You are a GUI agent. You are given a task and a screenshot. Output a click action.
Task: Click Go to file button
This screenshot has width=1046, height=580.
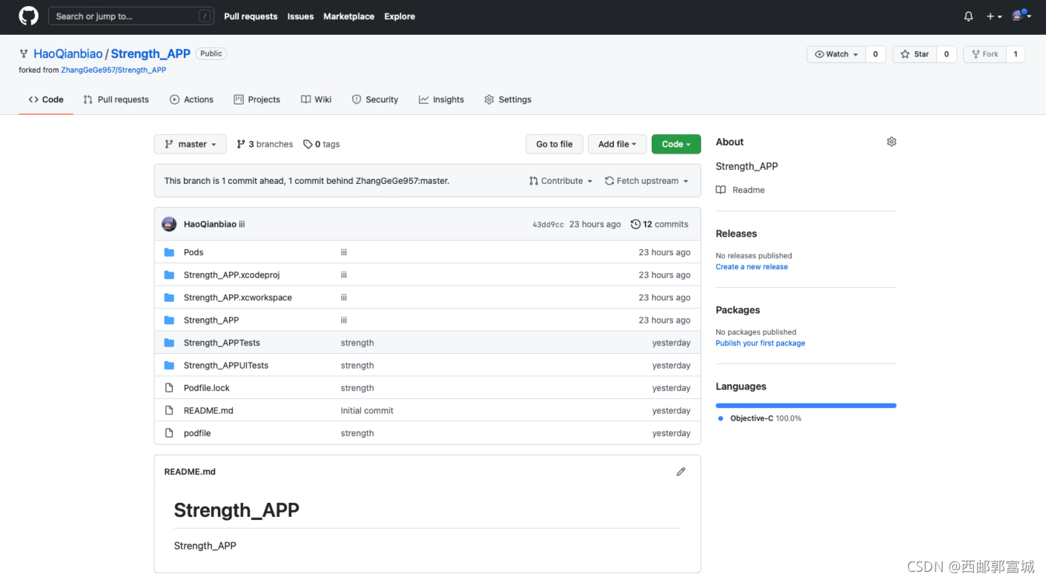[x=555, y=144]
